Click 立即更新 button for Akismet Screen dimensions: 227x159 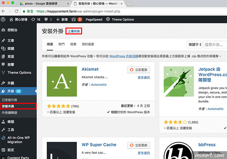139,70
